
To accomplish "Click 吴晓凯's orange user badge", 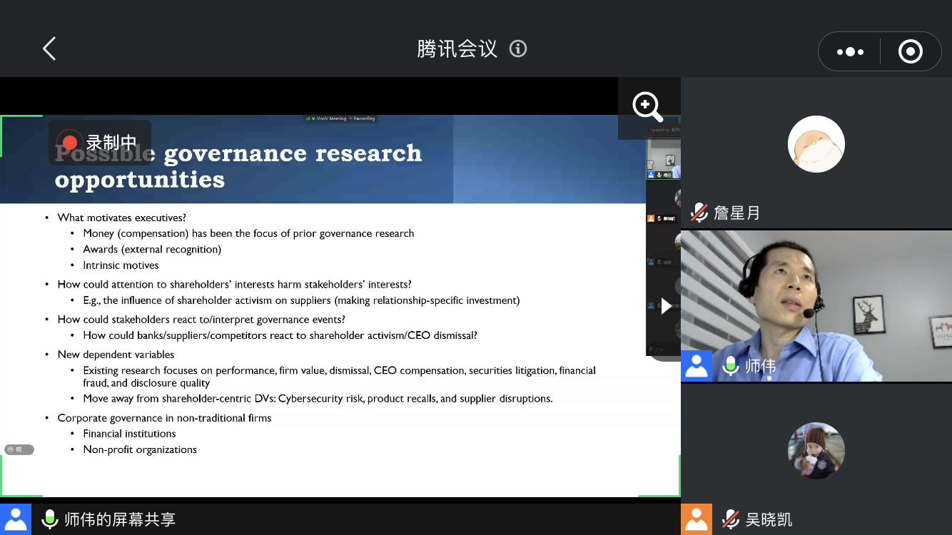I will 697,519.
